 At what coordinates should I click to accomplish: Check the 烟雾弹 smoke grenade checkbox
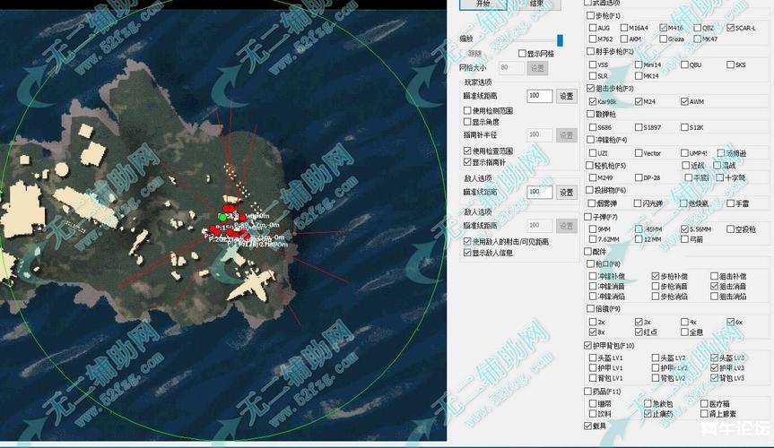pyautogui.click(x=592, y=202)
